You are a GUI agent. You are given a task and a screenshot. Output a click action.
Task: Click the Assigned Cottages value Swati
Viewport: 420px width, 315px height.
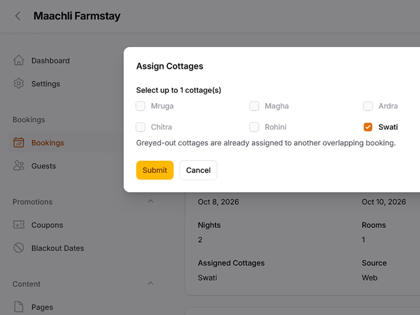click(x=207, y=278)
